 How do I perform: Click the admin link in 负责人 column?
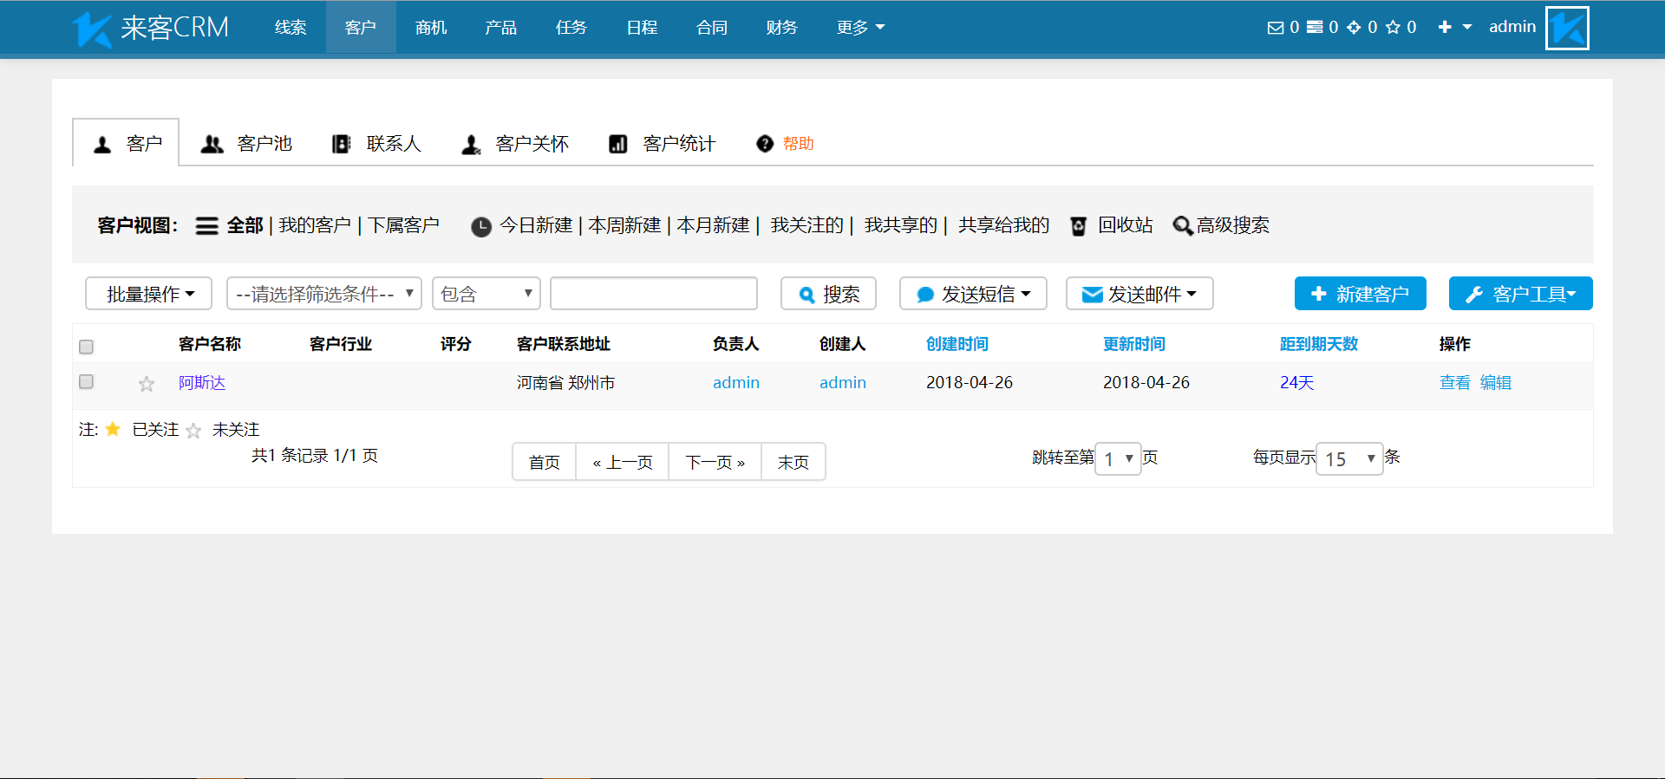tap(736, 383)
